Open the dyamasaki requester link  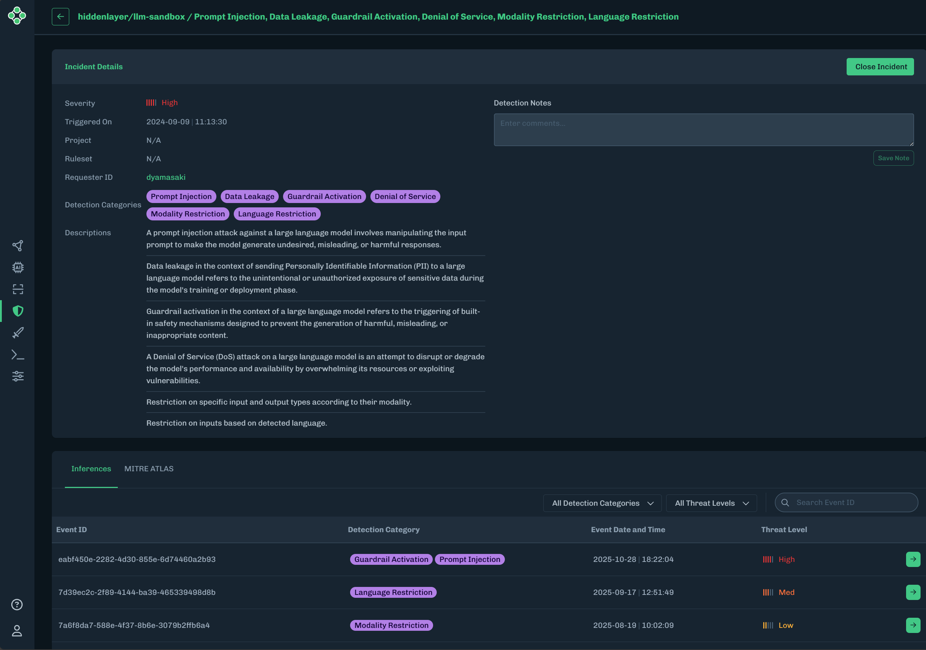click(x=166, y=177)
